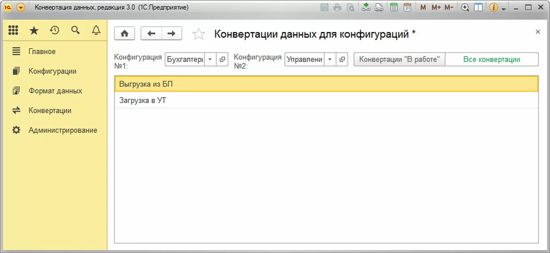This screenshot has height=253, width=550.
Task: Open the calendar icon in title bar
Action: 407,7
